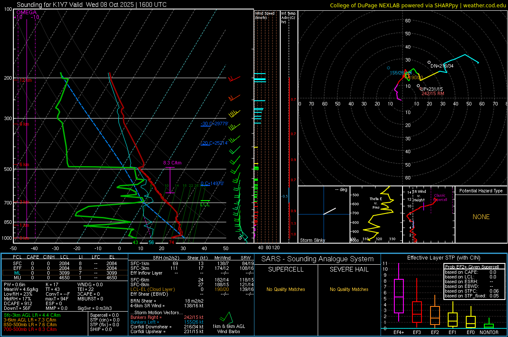Click No Quality Matches under SUPERCELL
The width and height of the screenshot is (508, 337).
point(286,289)
